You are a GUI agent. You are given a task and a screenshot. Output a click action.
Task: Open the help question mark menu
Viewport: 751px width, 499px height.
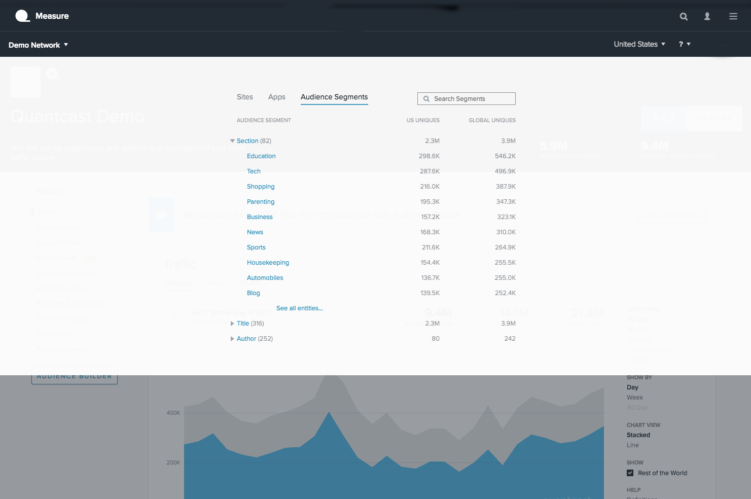(684, 44)
